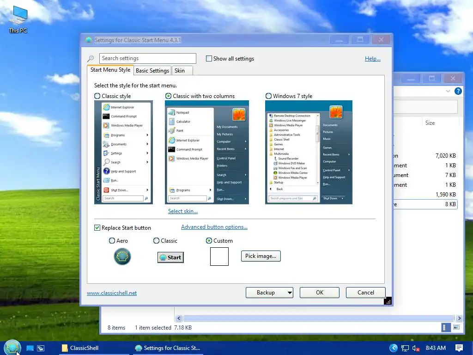Open the Help... link
Viewport: 473px width, 355px height.
[x=373, y=59]
